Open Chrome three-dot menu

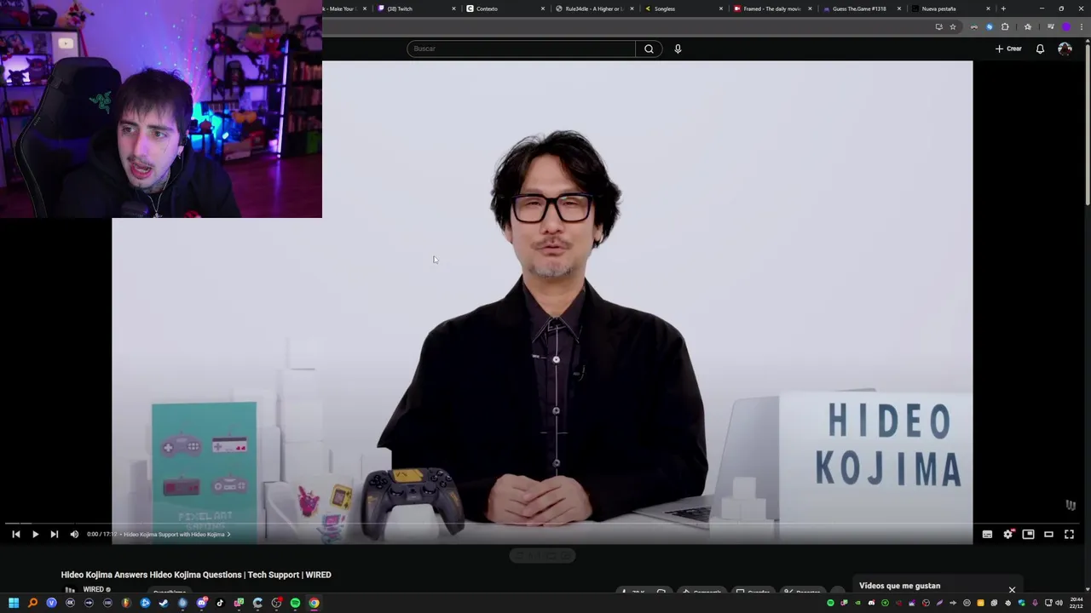click(1082, 26)
